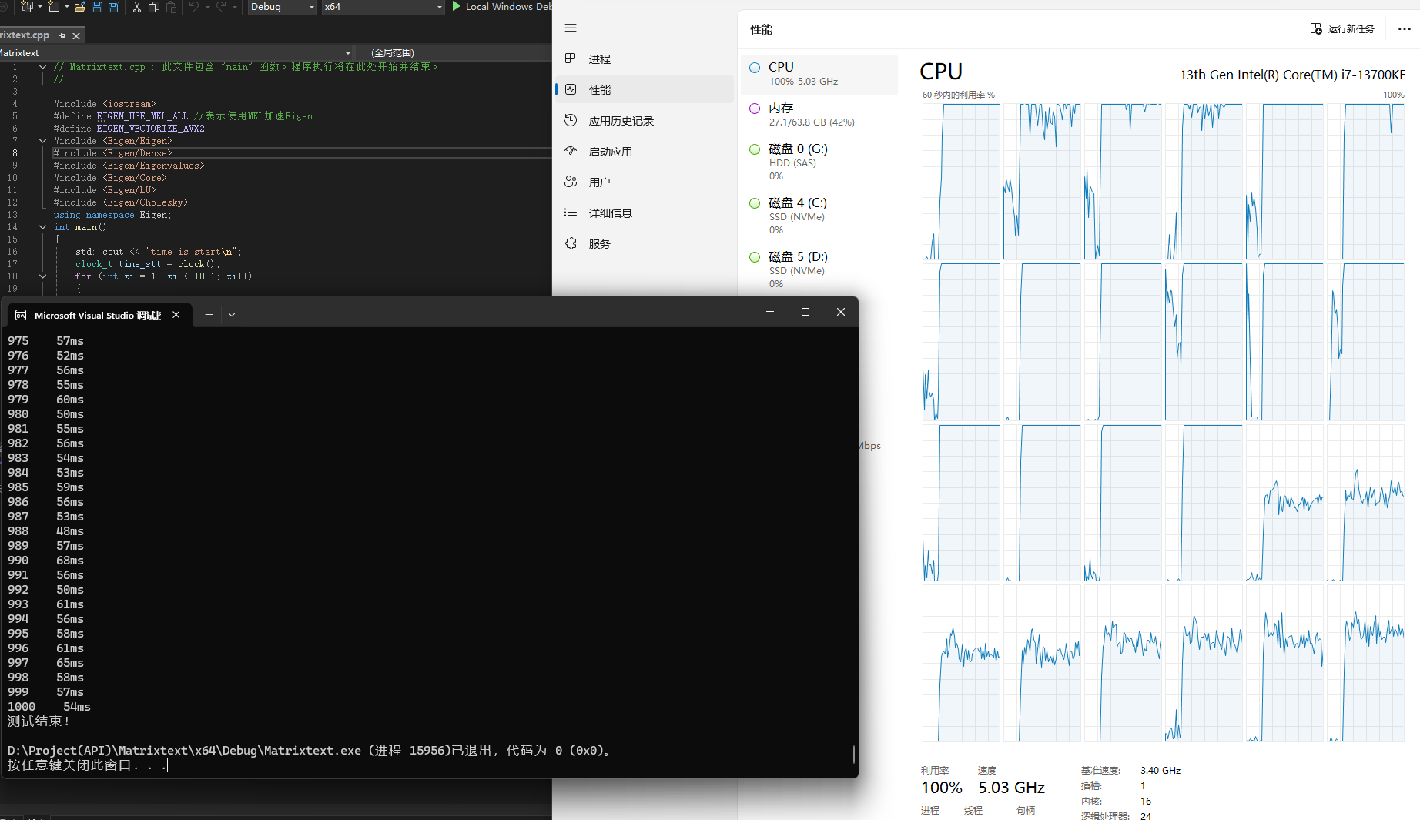Open the Processes (进程) page in Task Manager
The image size is (1420, 820).
[599, 59]
